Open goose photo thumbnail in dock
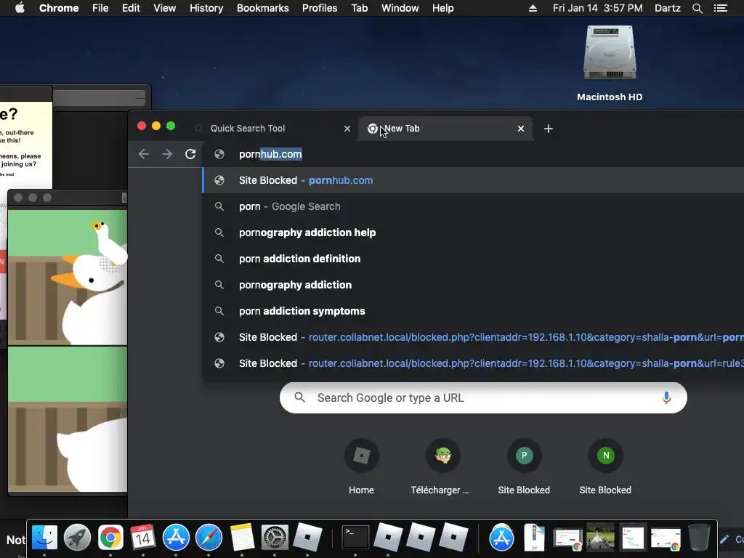The image size is (744, 558). pyautogui.click(x=600, y=538)
